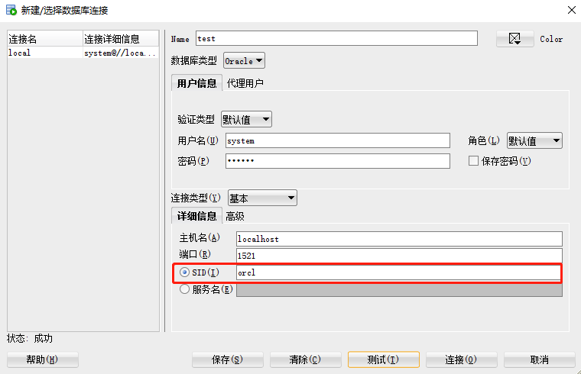Open the 连接类型 基本 dropdown
The image size is (581, 374).
(x=262, y=198)
